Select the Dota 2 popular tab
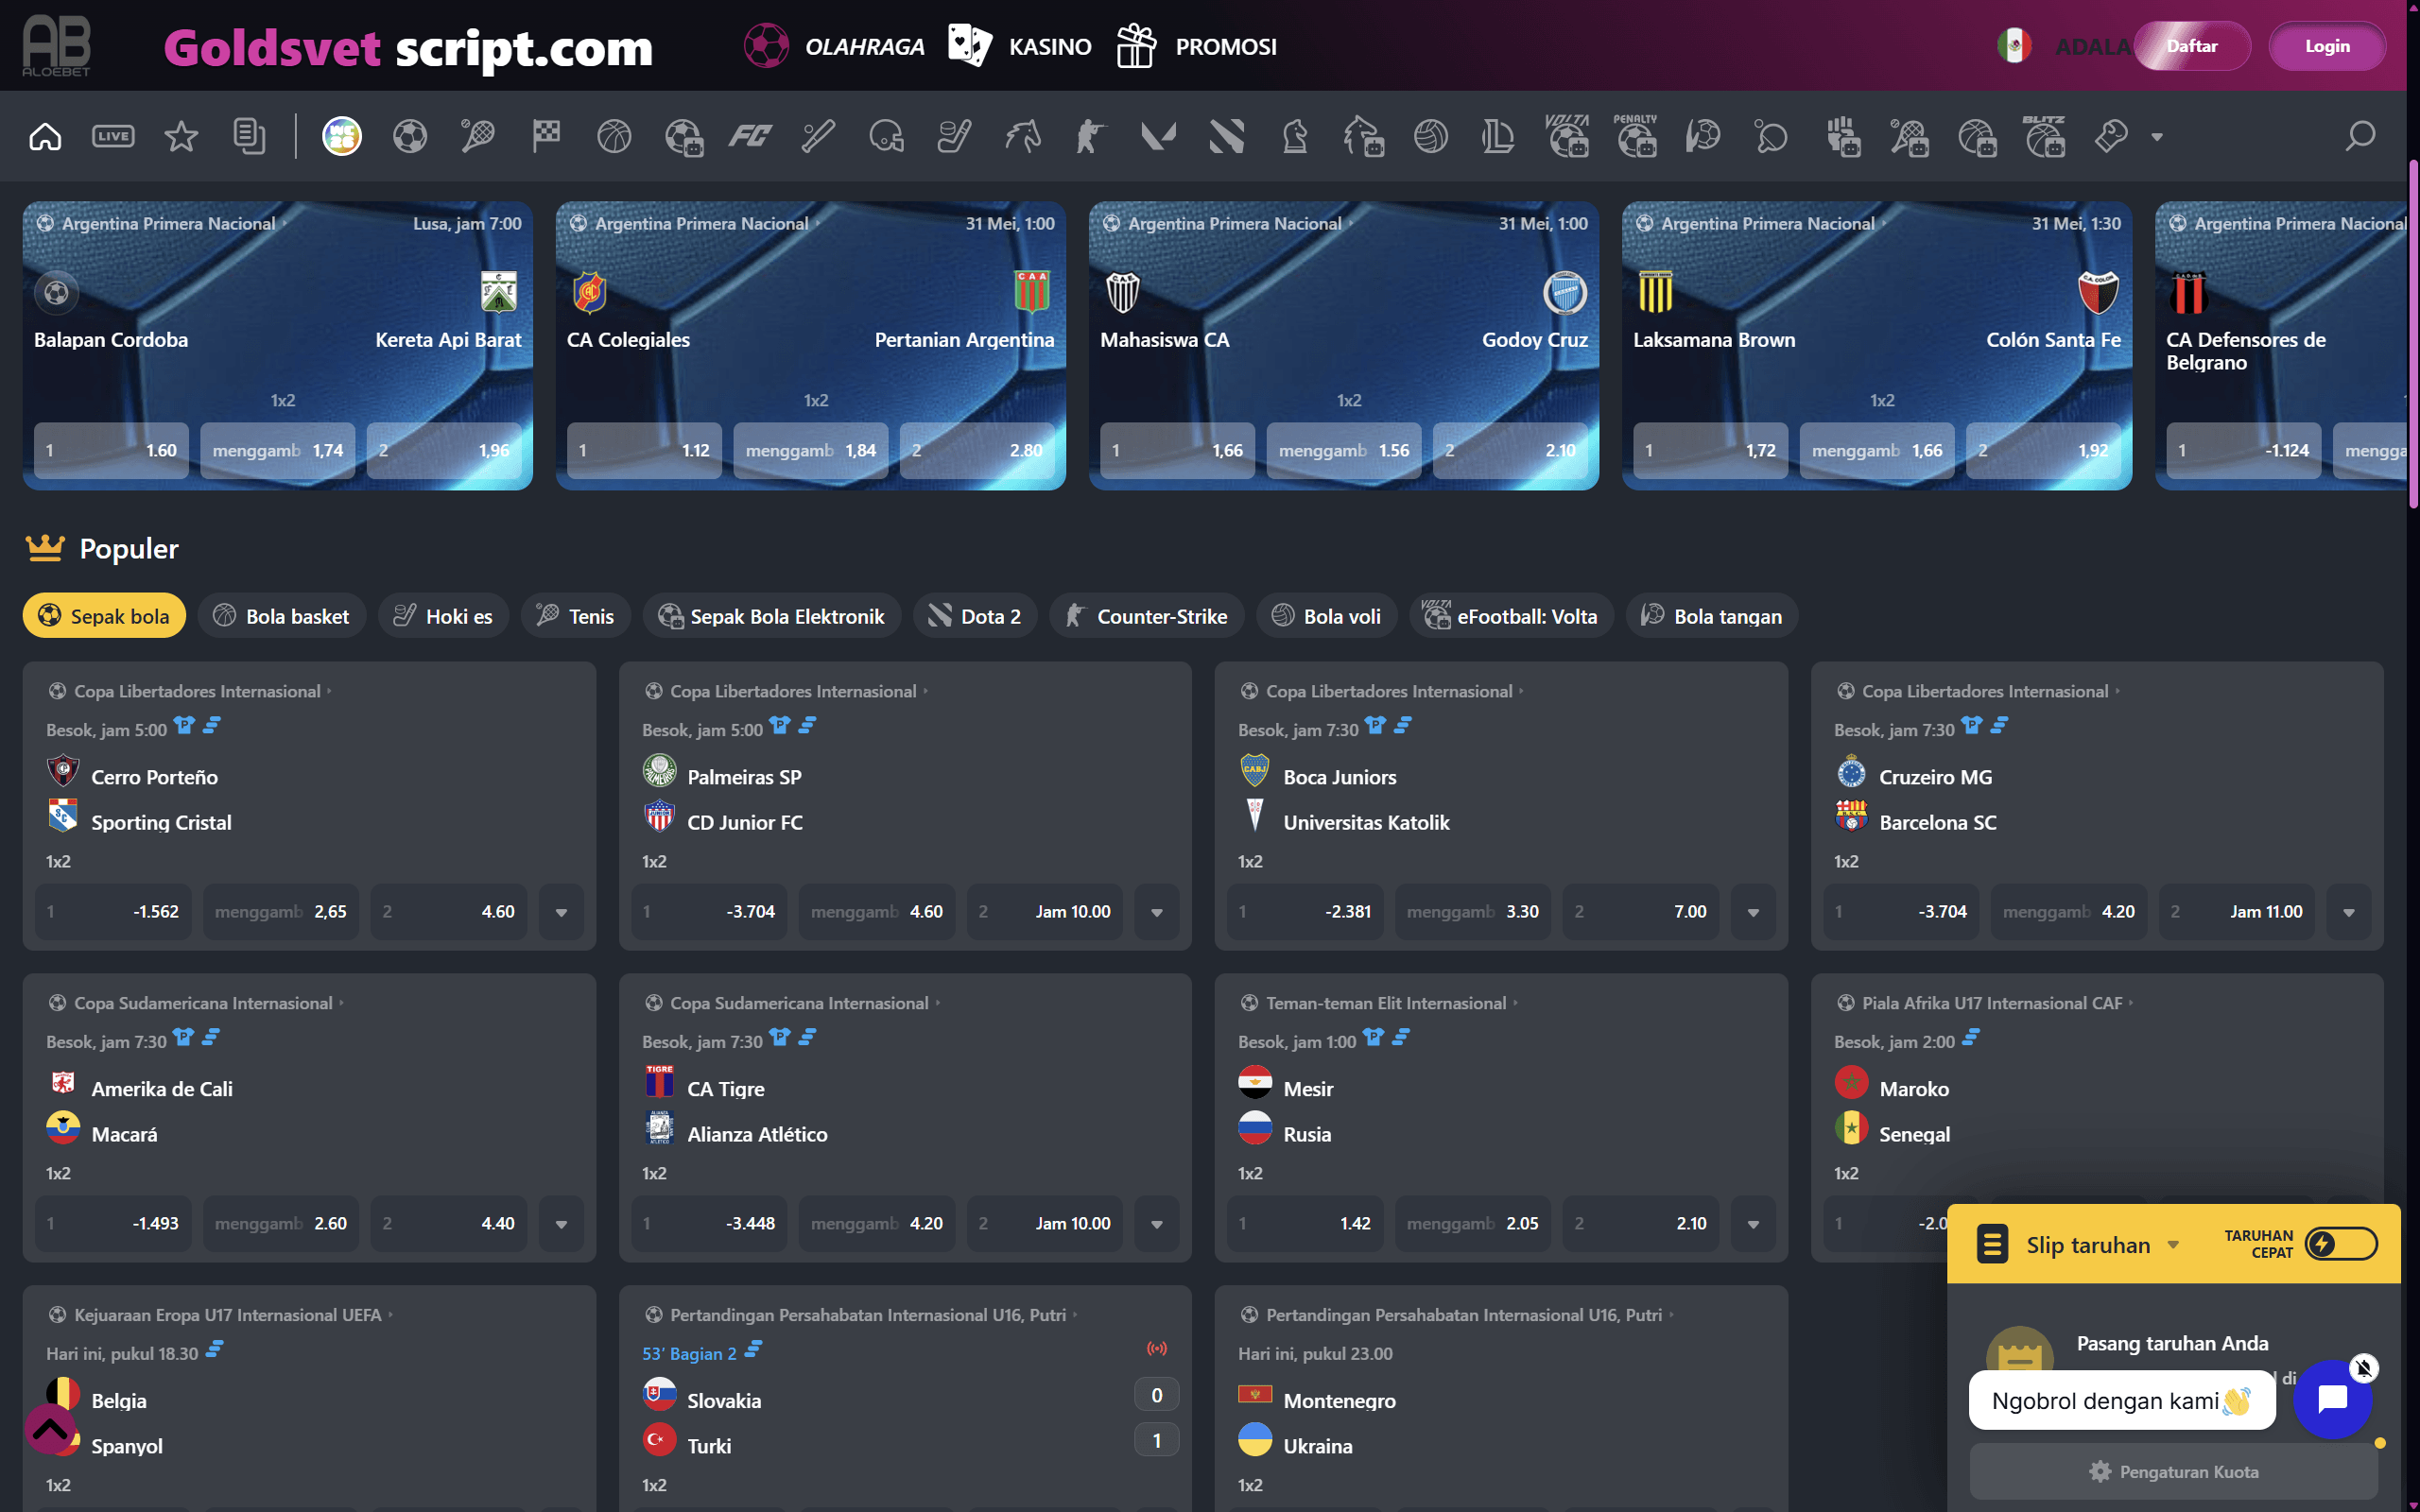The height and width of the screenshot is (1512, 2420). tap(975, 616)
